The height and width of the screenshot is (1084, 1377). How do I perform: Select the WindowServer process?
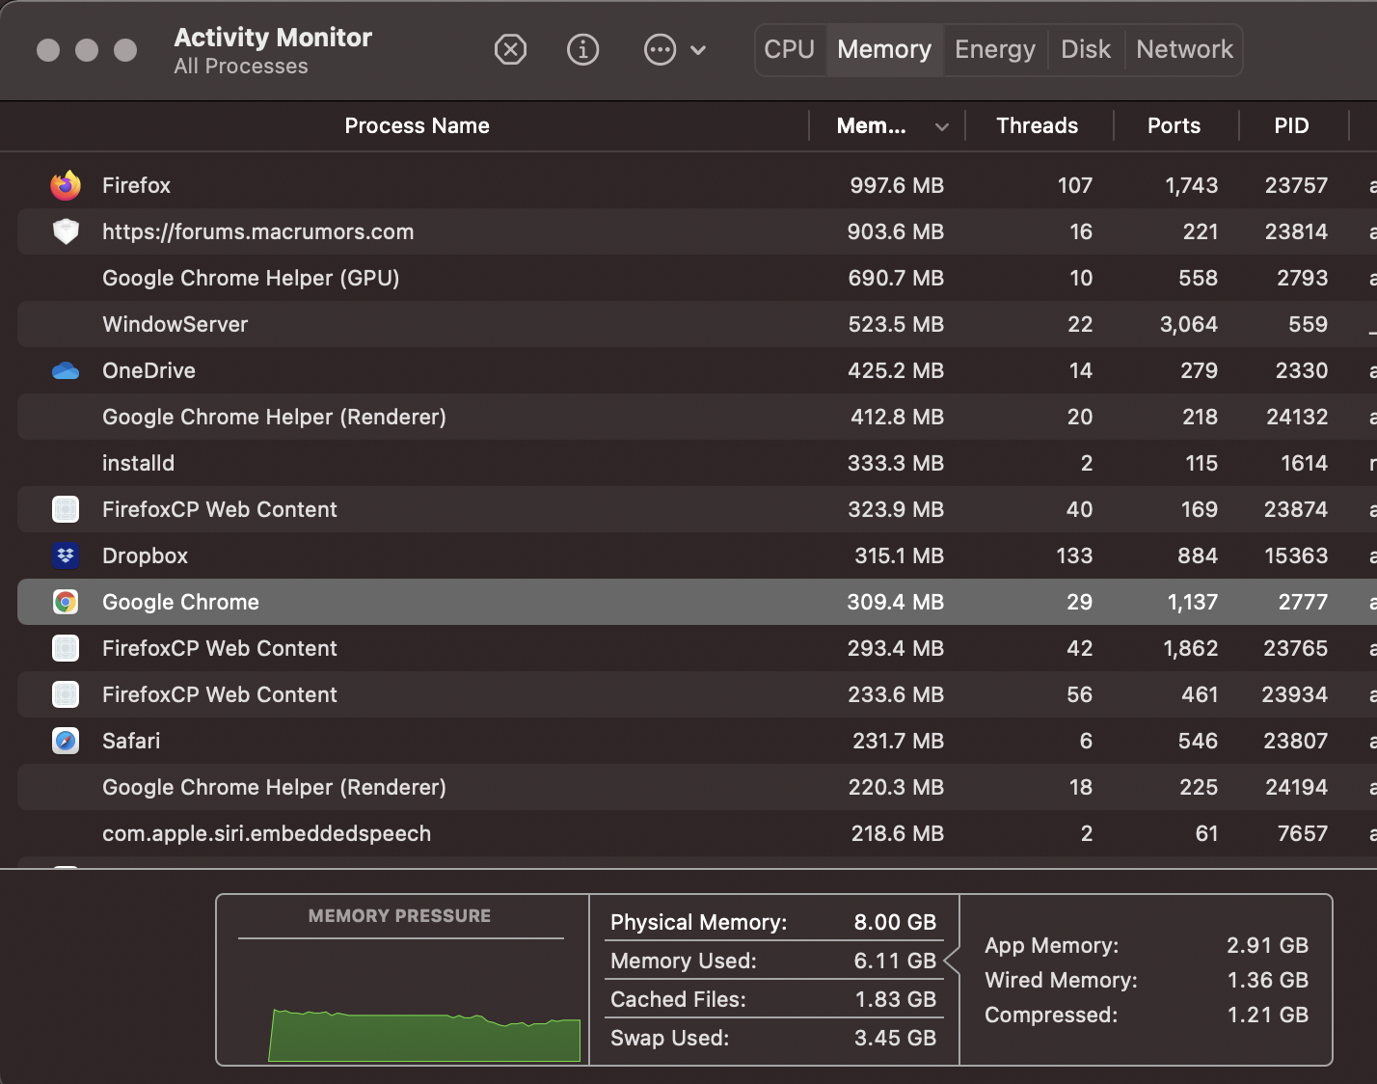175,324
